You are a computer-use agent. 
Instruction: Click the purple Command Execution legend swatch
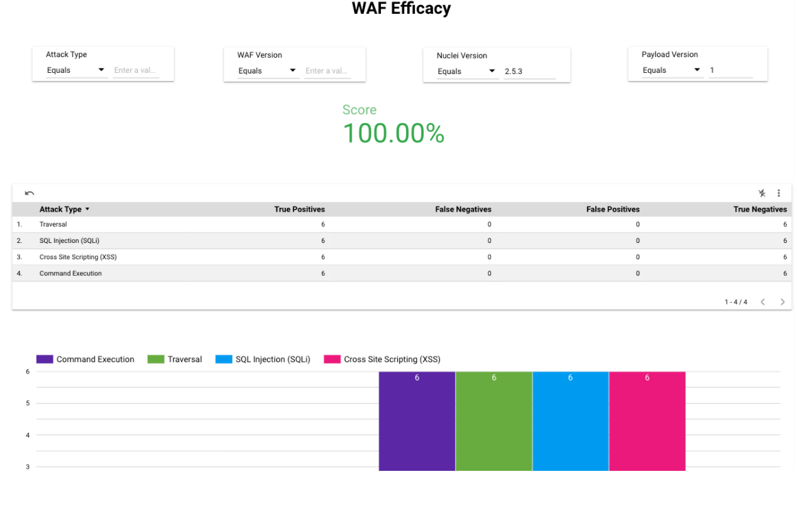click(x=45, y=359)
